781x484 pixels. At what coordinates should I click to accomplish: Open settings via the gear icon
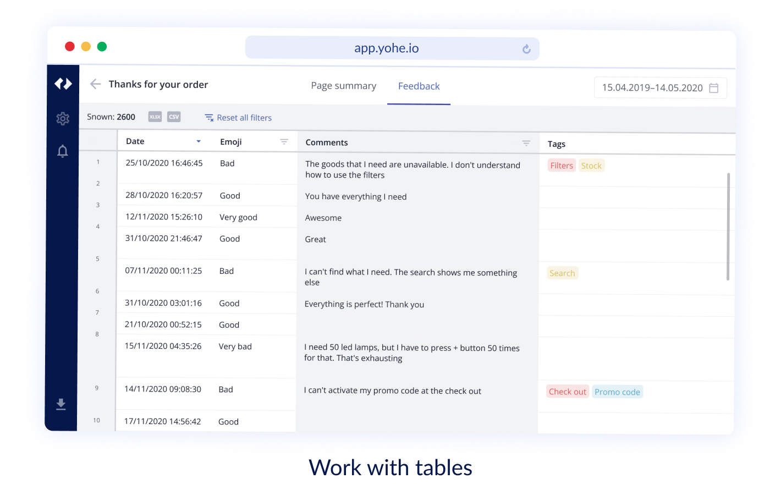63,119
